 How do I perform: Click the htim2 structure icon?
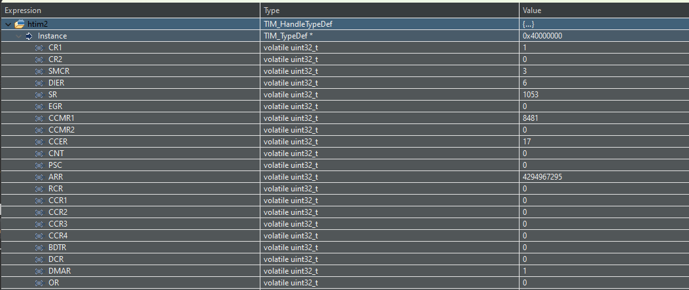(19, 24)
